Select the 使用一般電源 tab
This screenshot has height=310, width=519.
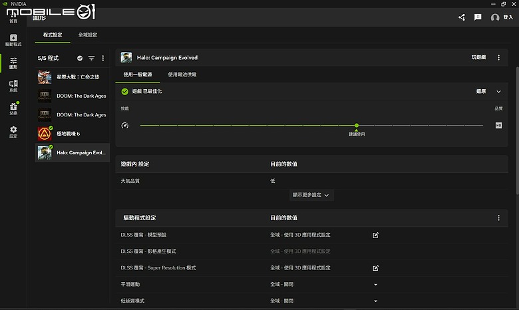(x=138, y=75)
